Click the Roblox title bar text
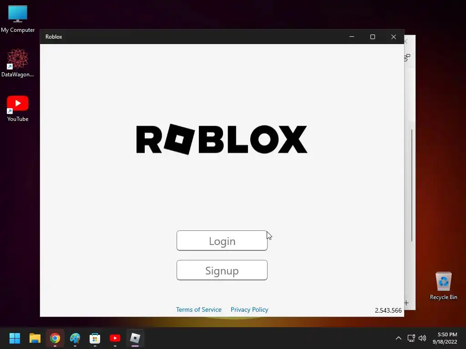 54,37
